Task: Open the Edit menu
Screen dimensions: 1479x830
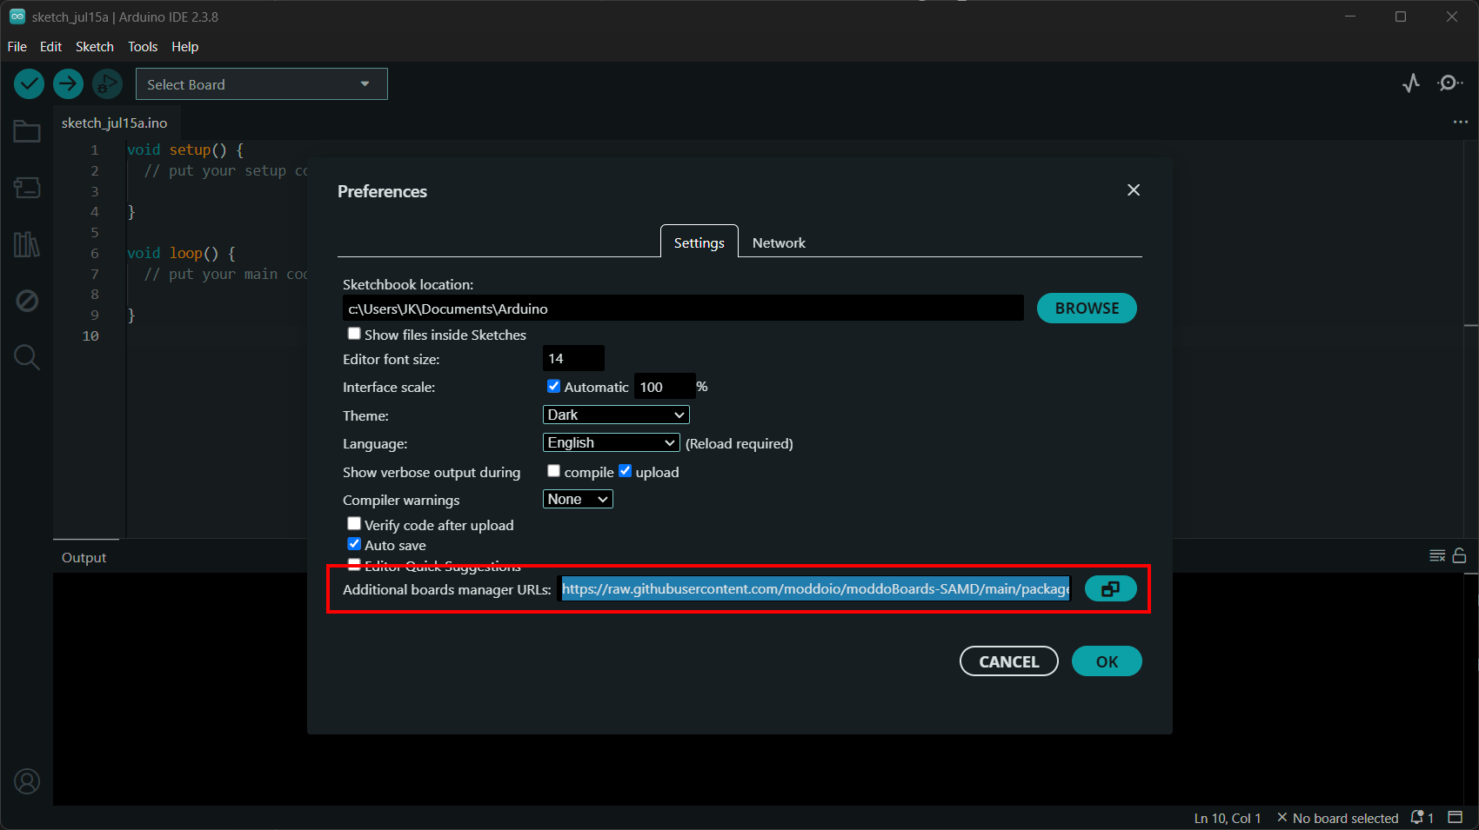Action: point(50,47)
